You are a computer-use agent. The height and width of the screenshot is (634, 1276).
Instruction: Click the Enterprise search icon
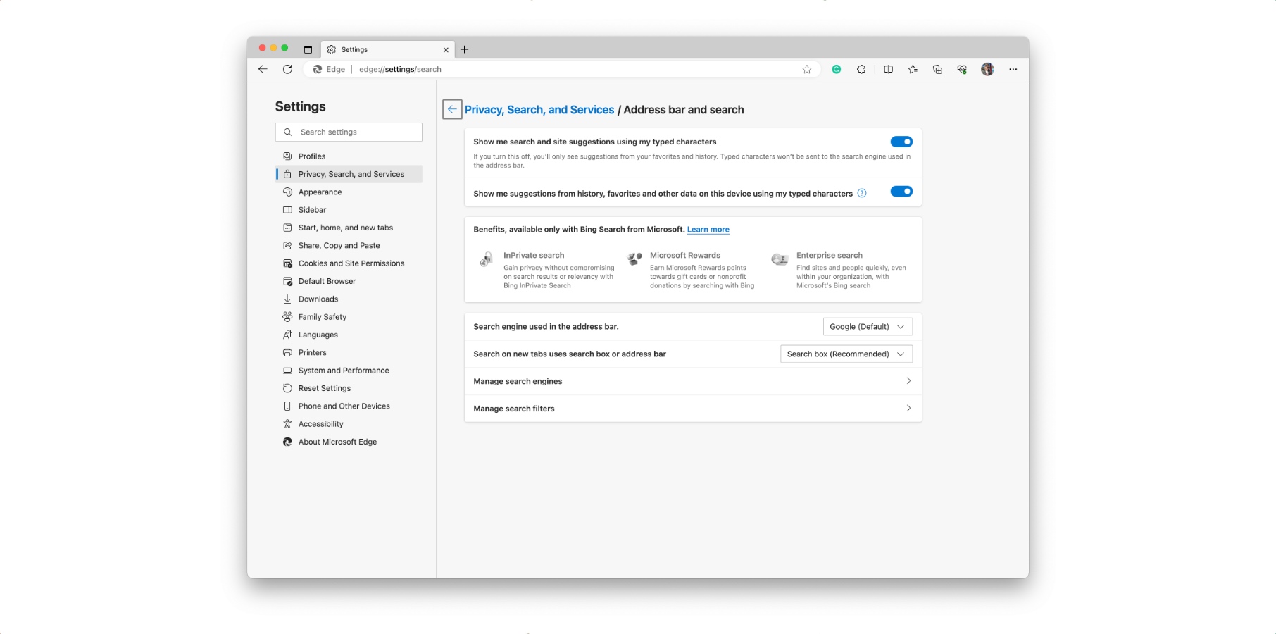780,259
